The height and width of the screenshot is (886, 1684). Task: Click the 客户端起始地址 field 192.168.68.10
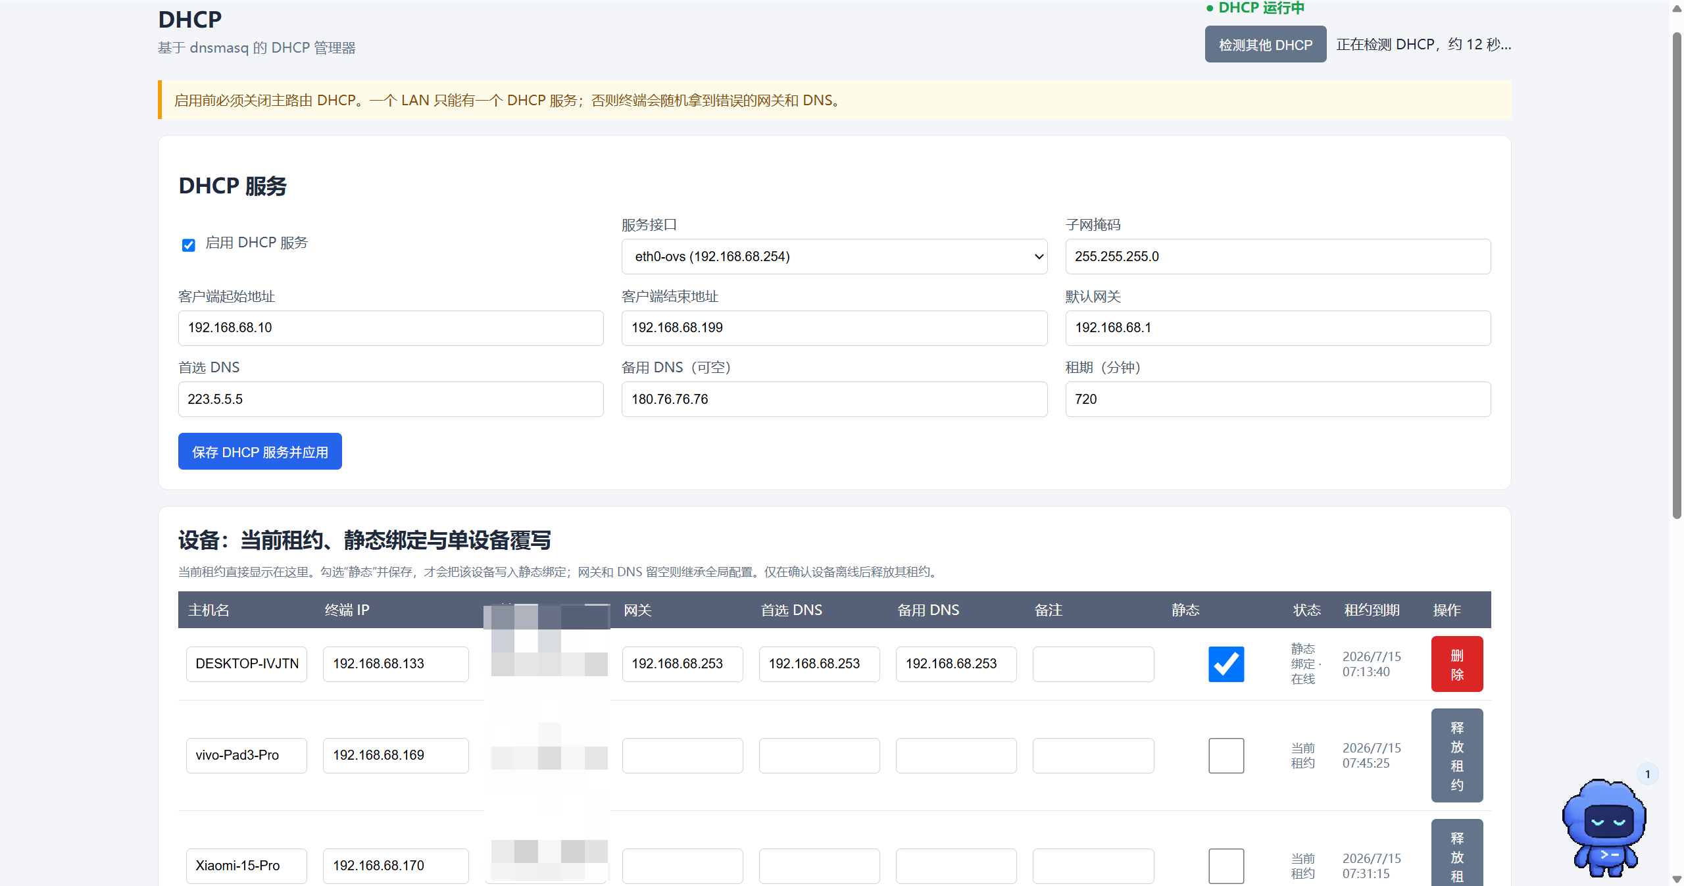(391, 328)
